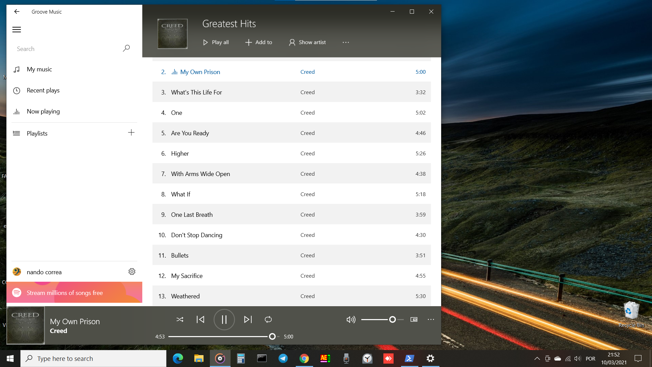The height and width of the screenshot is (367, 652).
Task: Switch to mini view player
Action: tap(414, 319)
